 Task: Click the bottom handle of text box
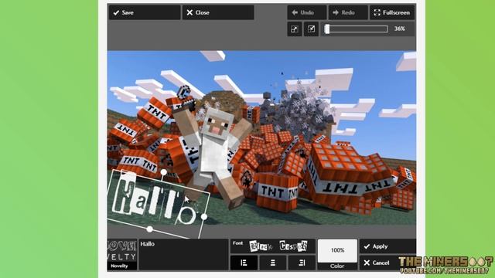tap(149, 229)
